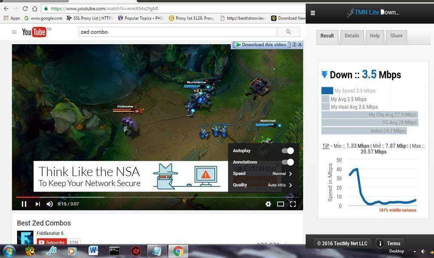Open the Fiddlezahar 5 channel avatar
Screen dimensions: 434x258
25,237
